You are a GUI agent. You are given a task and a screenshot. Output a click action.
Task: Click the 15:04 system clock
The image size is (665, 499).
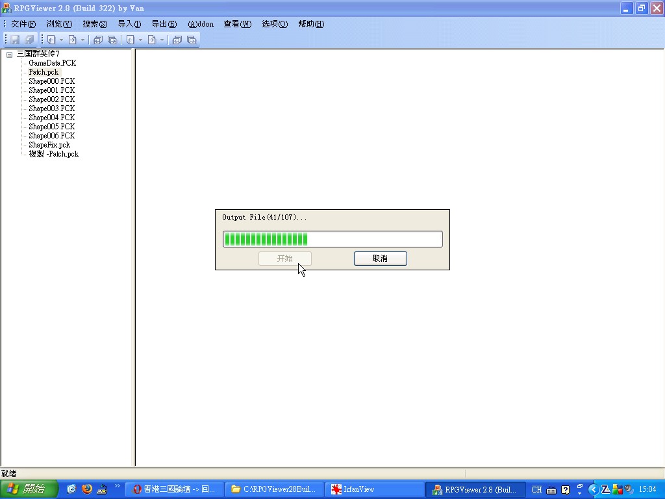coord(647,490)
